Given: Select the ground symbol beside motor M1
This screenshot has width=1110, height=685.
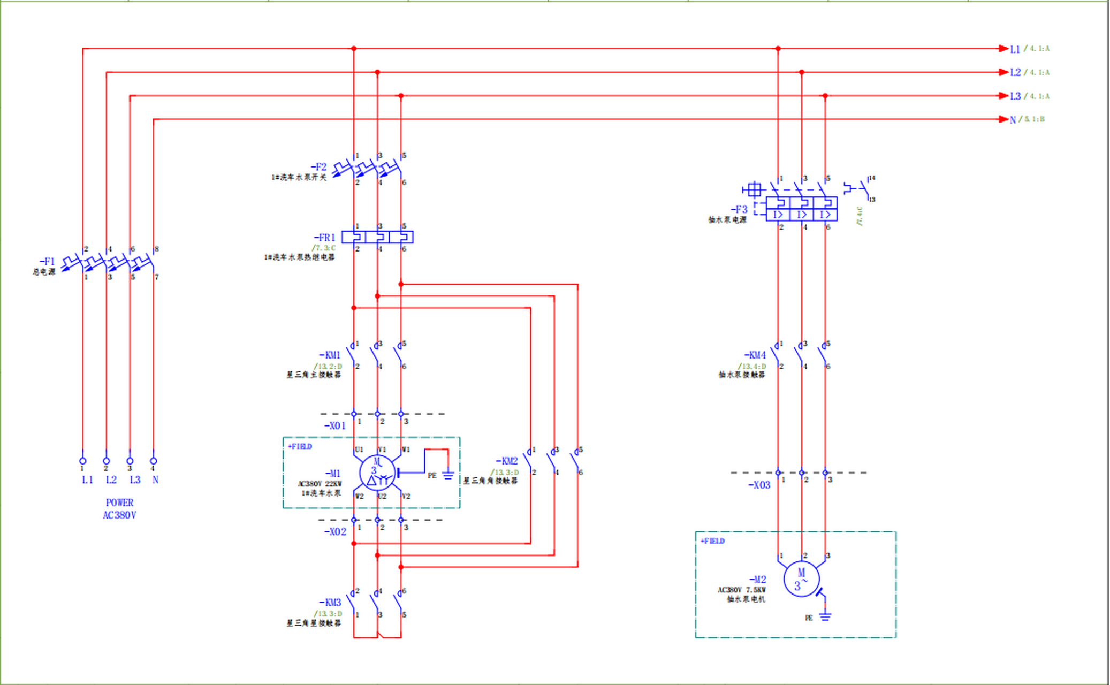Looking at the screenshot, I should click(448, 475).
